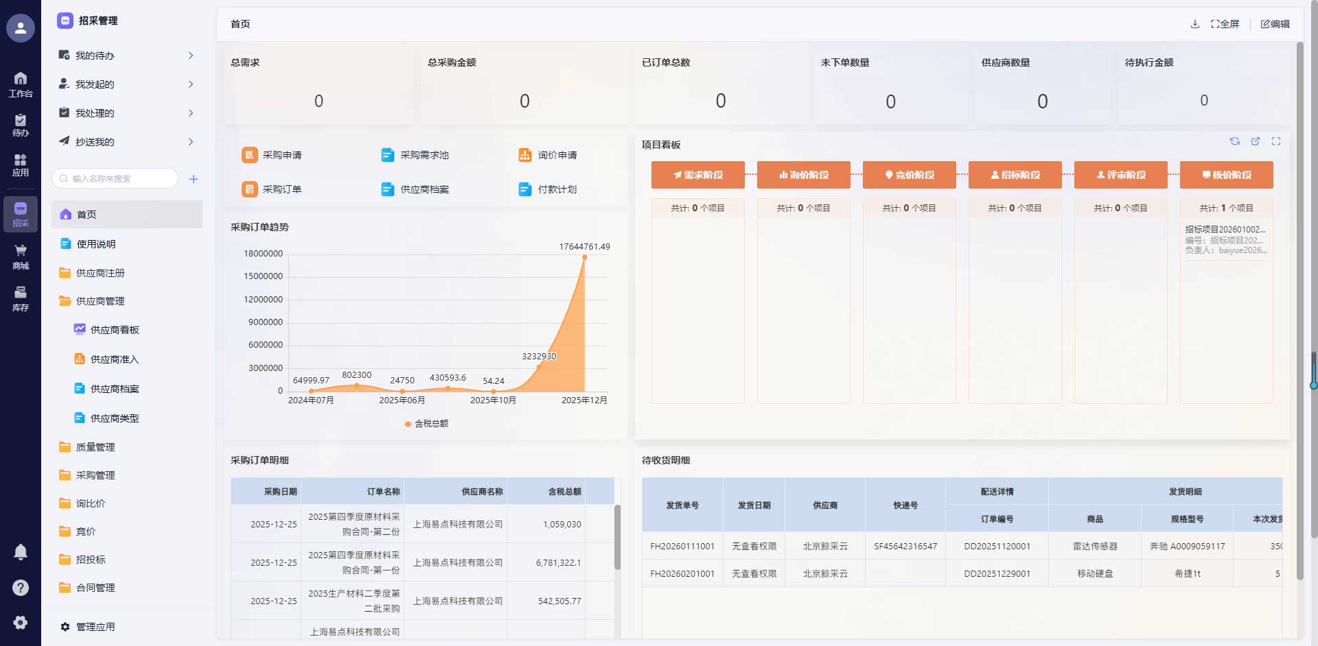Viewport: 1318px width, 646px height.
Task: Select 招采 module in left rail
Action: (x=21, y=214)
